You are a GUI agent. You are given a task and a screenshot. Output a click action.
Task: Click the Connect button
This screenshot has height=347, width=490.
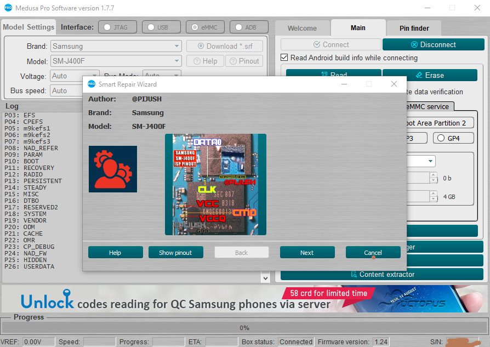click(x=331, y=45)
